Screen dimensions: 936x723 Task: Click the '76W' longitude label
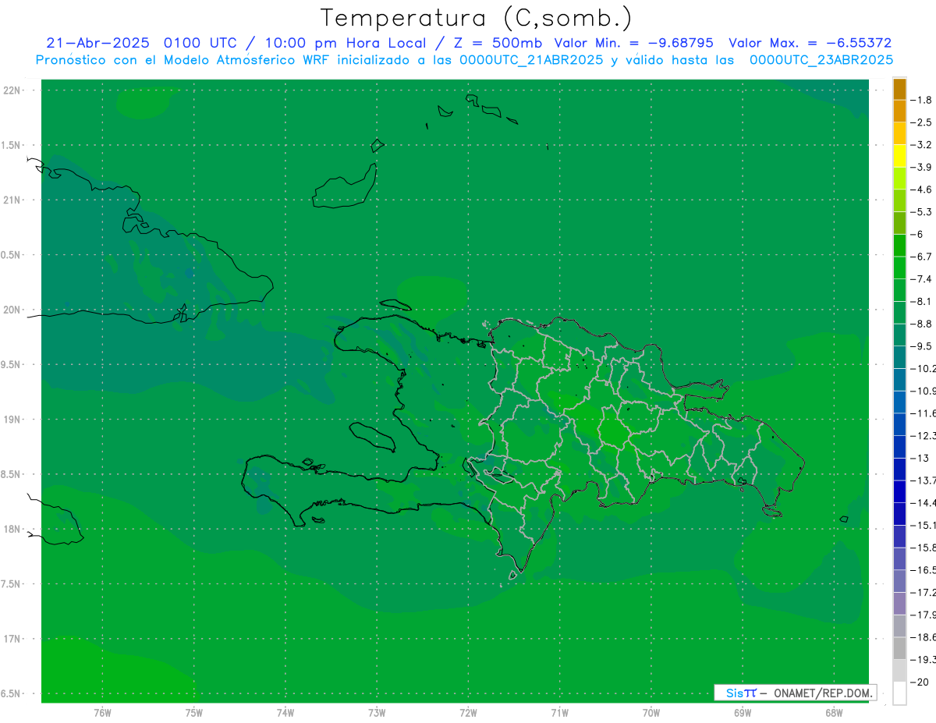102,712
